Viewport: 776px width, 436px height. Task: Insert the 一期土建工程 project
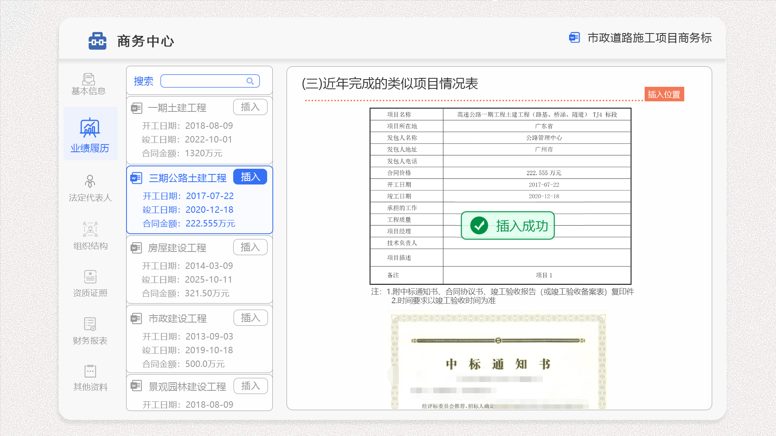[x=250, y=107]
